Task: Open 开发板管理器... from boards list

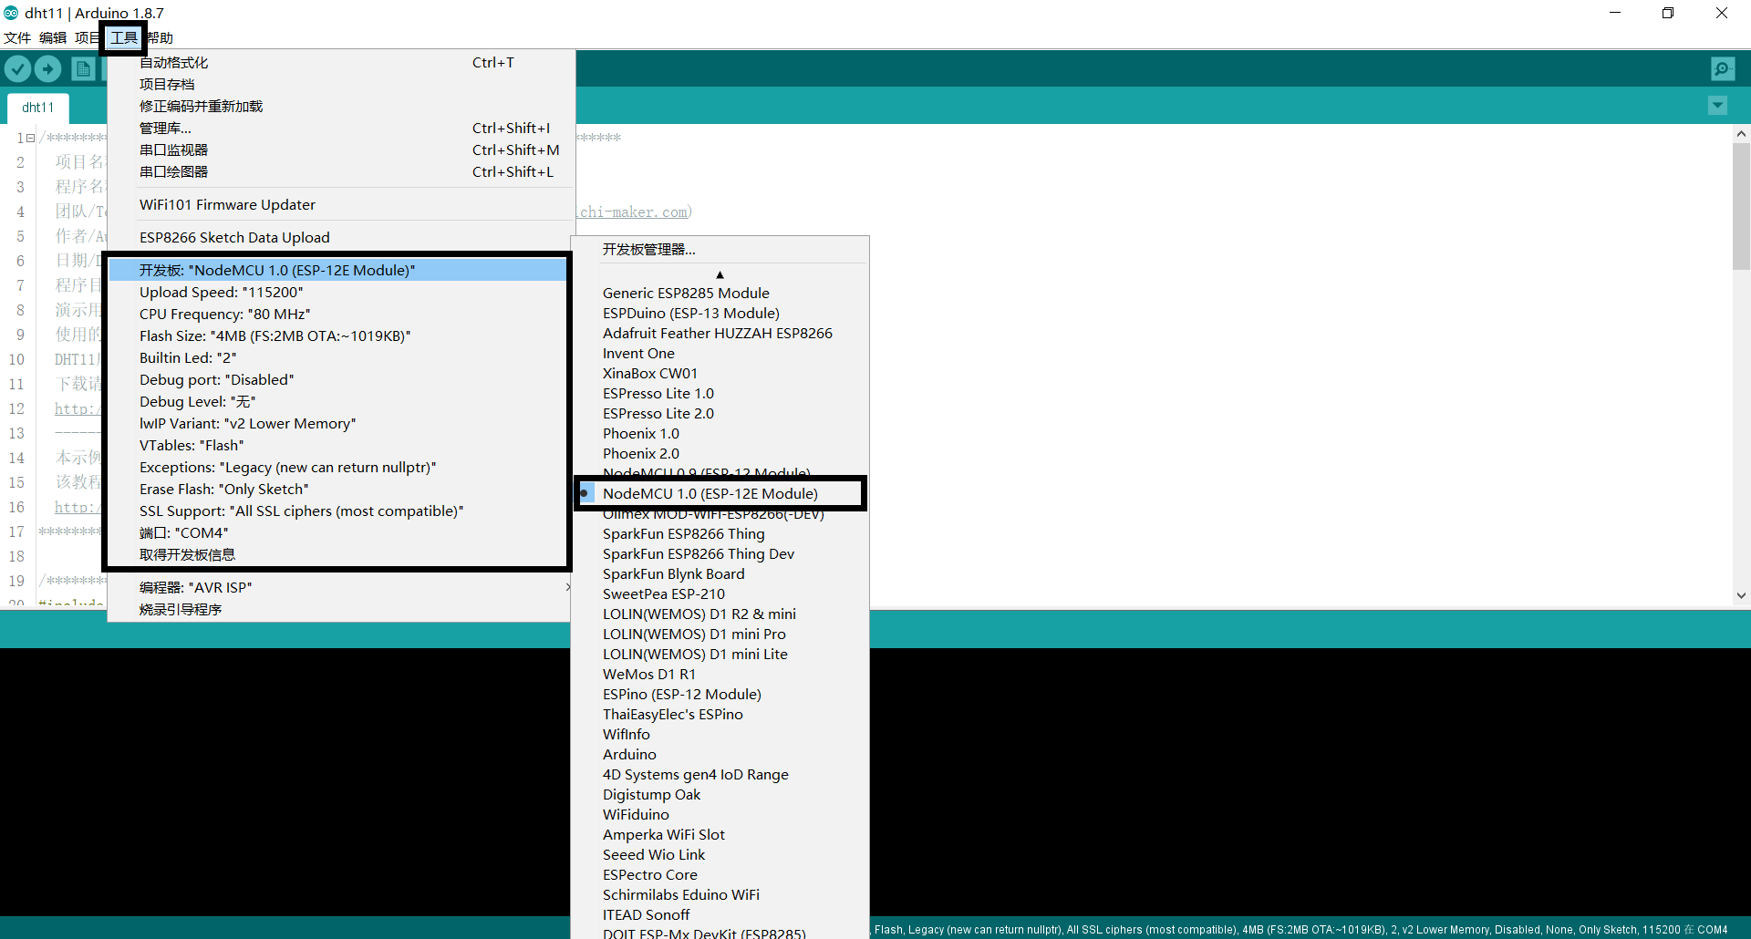Action: pos(720,250)
